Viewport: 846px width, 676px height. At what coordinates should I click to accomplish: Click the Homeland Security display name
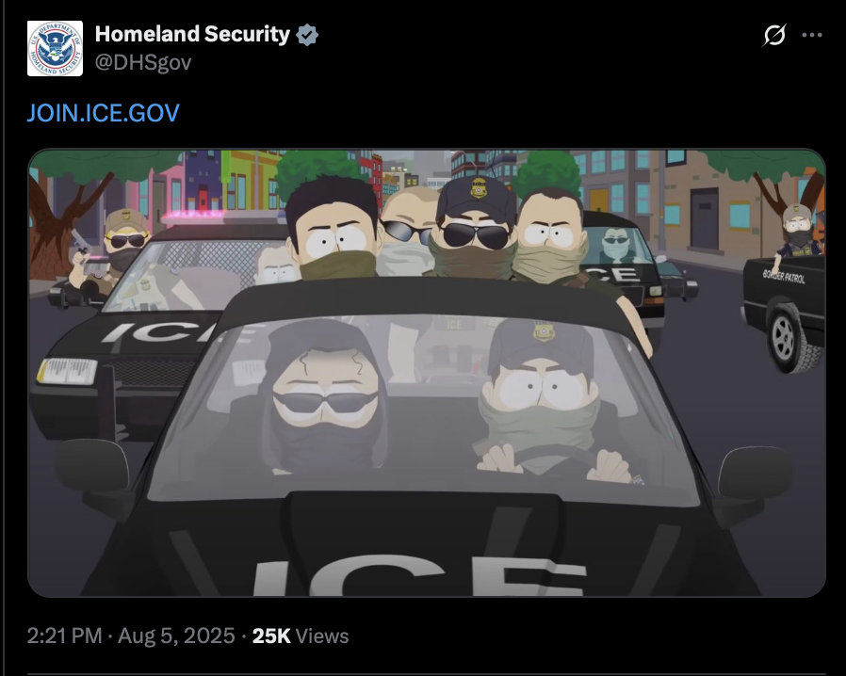pyautogui.click(x=192, y=34)
